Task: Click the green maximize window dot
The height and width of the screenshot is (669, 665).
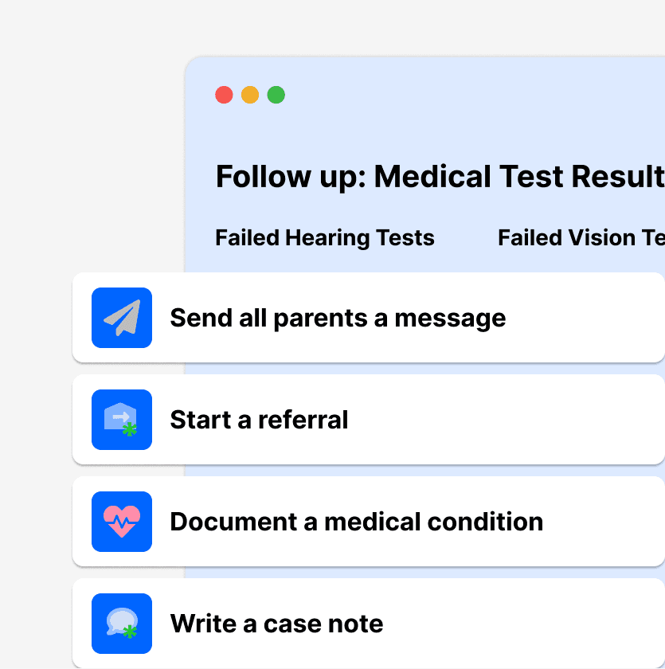Action: [x=276, y=95]
